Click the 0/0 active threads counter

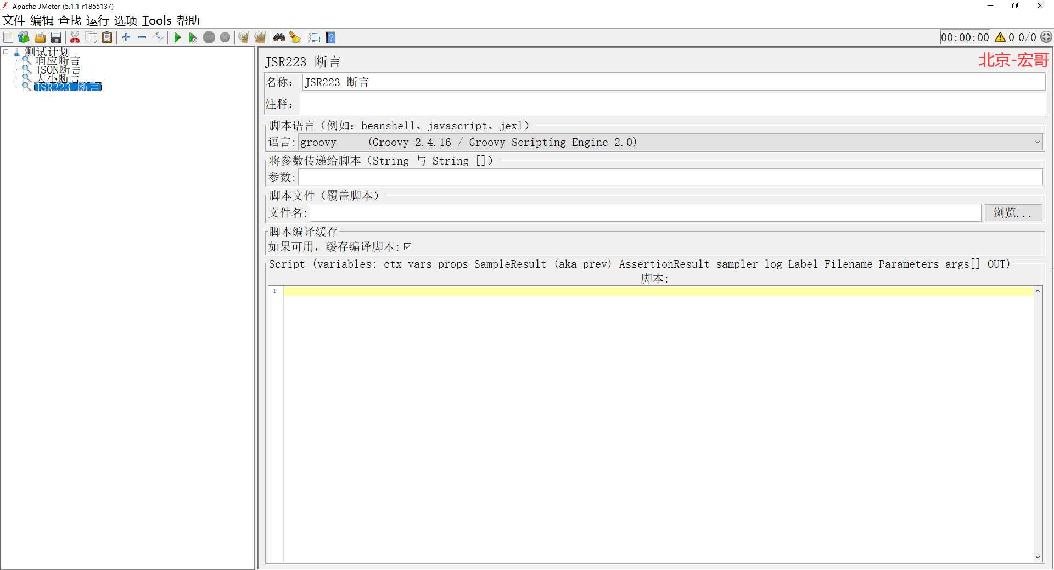tap(1027, 37)
